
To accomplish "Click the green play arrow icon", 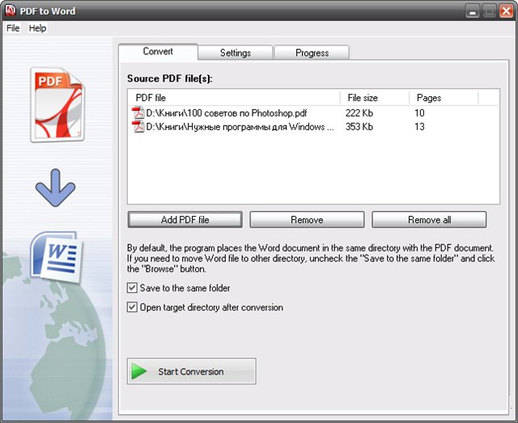I will (138, 371).
